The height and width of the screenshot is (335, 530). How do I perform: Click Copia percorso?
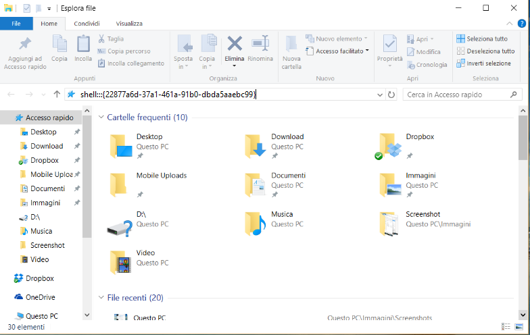pos(124,51)
